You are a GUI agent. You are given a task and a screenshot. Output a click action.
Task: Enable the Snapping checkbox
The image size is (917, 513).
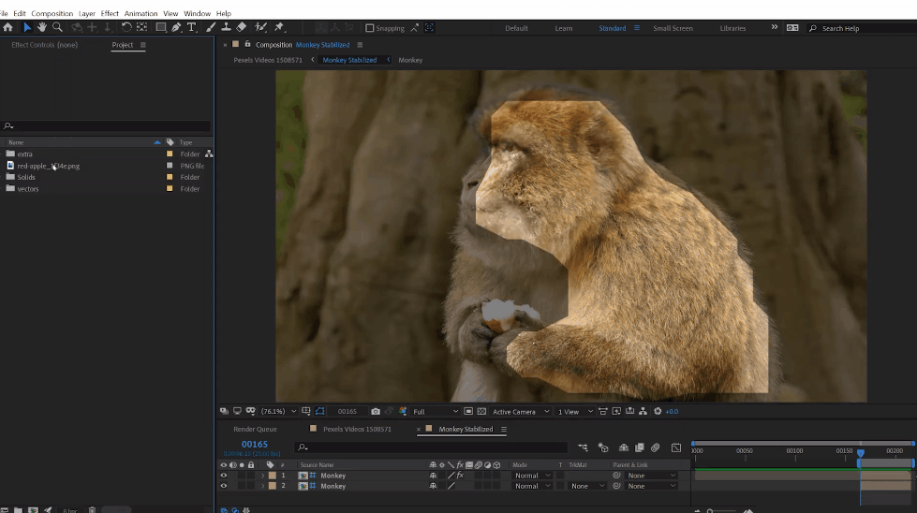point(370,28)
